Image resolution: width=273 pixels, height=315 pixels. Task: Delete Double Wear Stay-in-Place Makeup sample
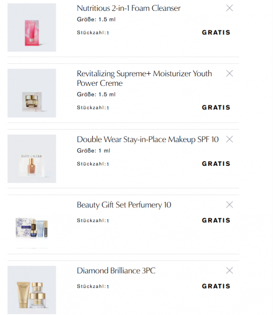pos(229,139)
